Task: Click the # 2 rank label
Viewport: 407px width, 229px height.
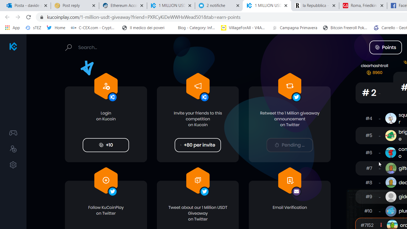Action: pos(369,93)
